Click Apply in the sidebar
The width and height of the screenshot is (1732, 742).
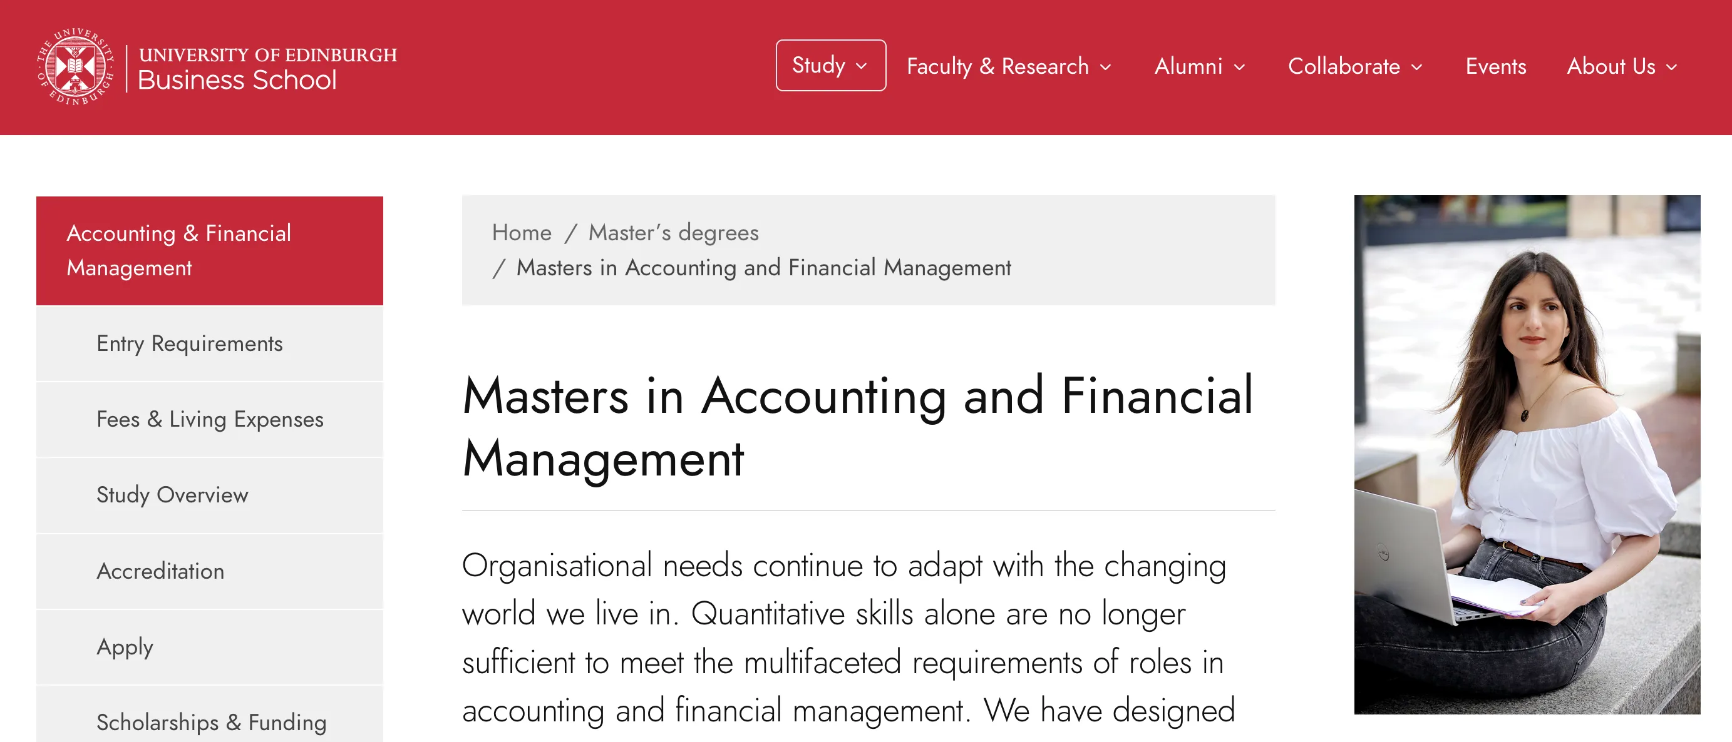point(125,648)
